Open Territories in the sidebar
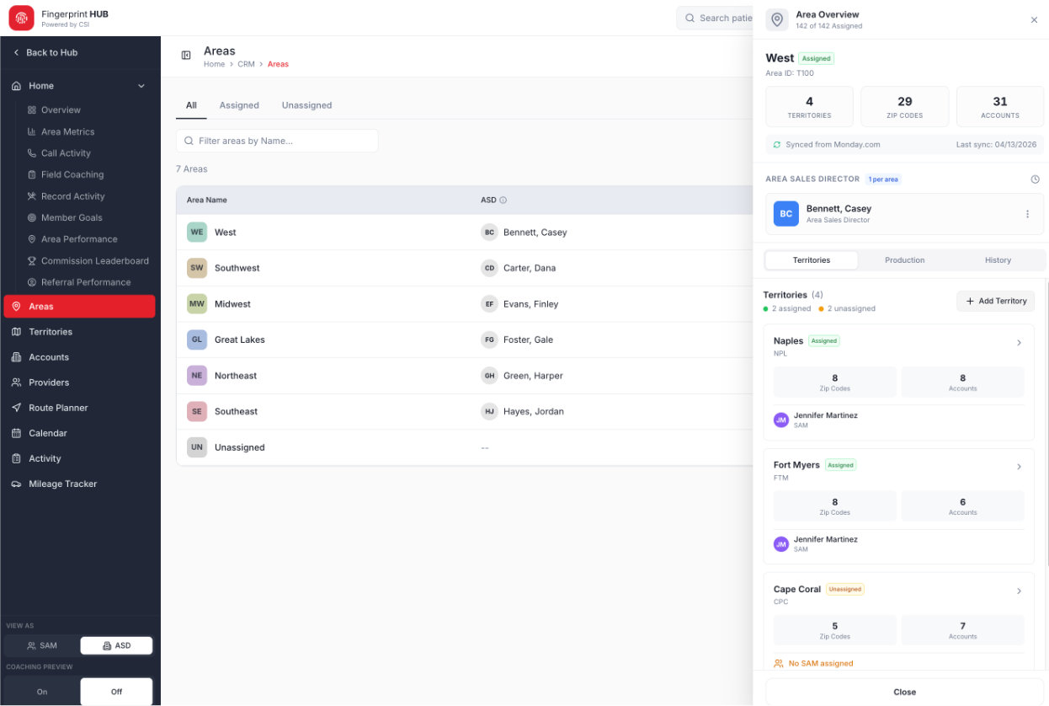Image resolution: width=1049 pixels, height=706 pixels. (x=80, y=332)
